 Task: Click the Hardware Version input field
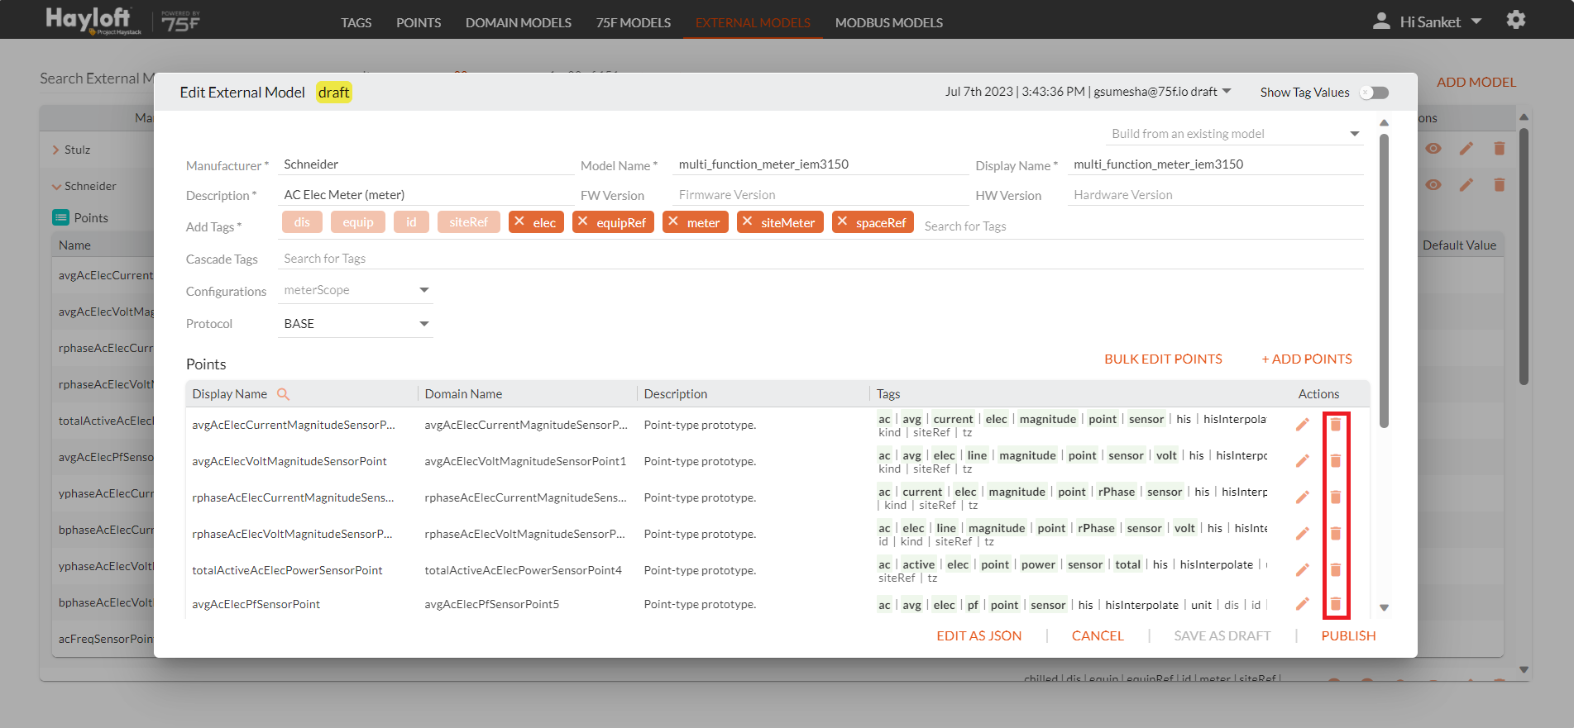coord(1216,195)
